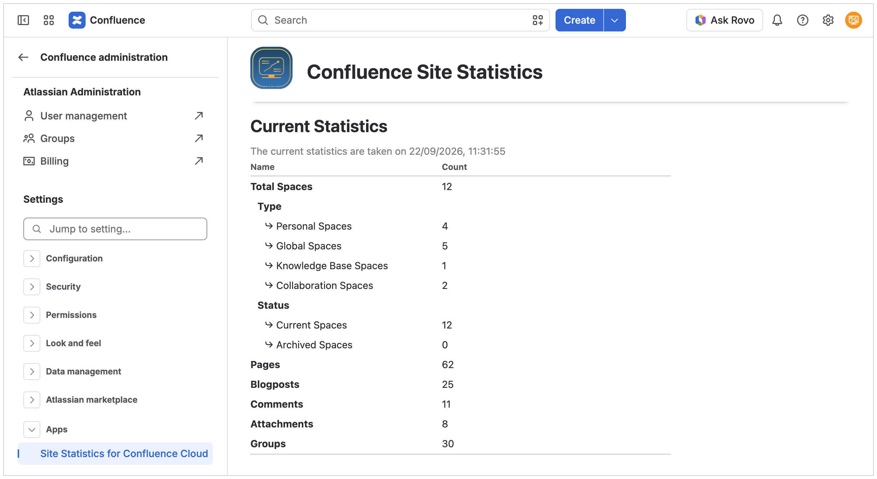Click the Comments row label

pyautogui.click(x=277, y=404)
